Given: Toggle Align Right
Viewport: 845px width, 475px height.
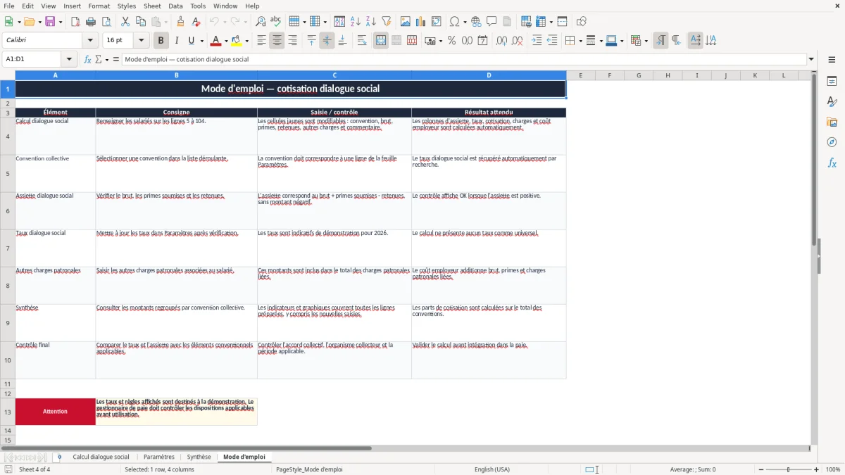Looking at the screenshot, I should 292,41.
